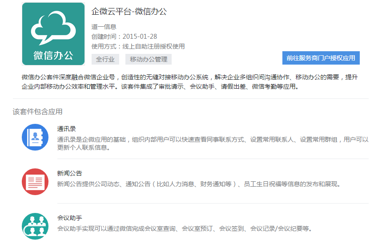The image size is (382, 245).
Task: Click the 前往服务商门户授权应用 button
Action: point(321,58)
